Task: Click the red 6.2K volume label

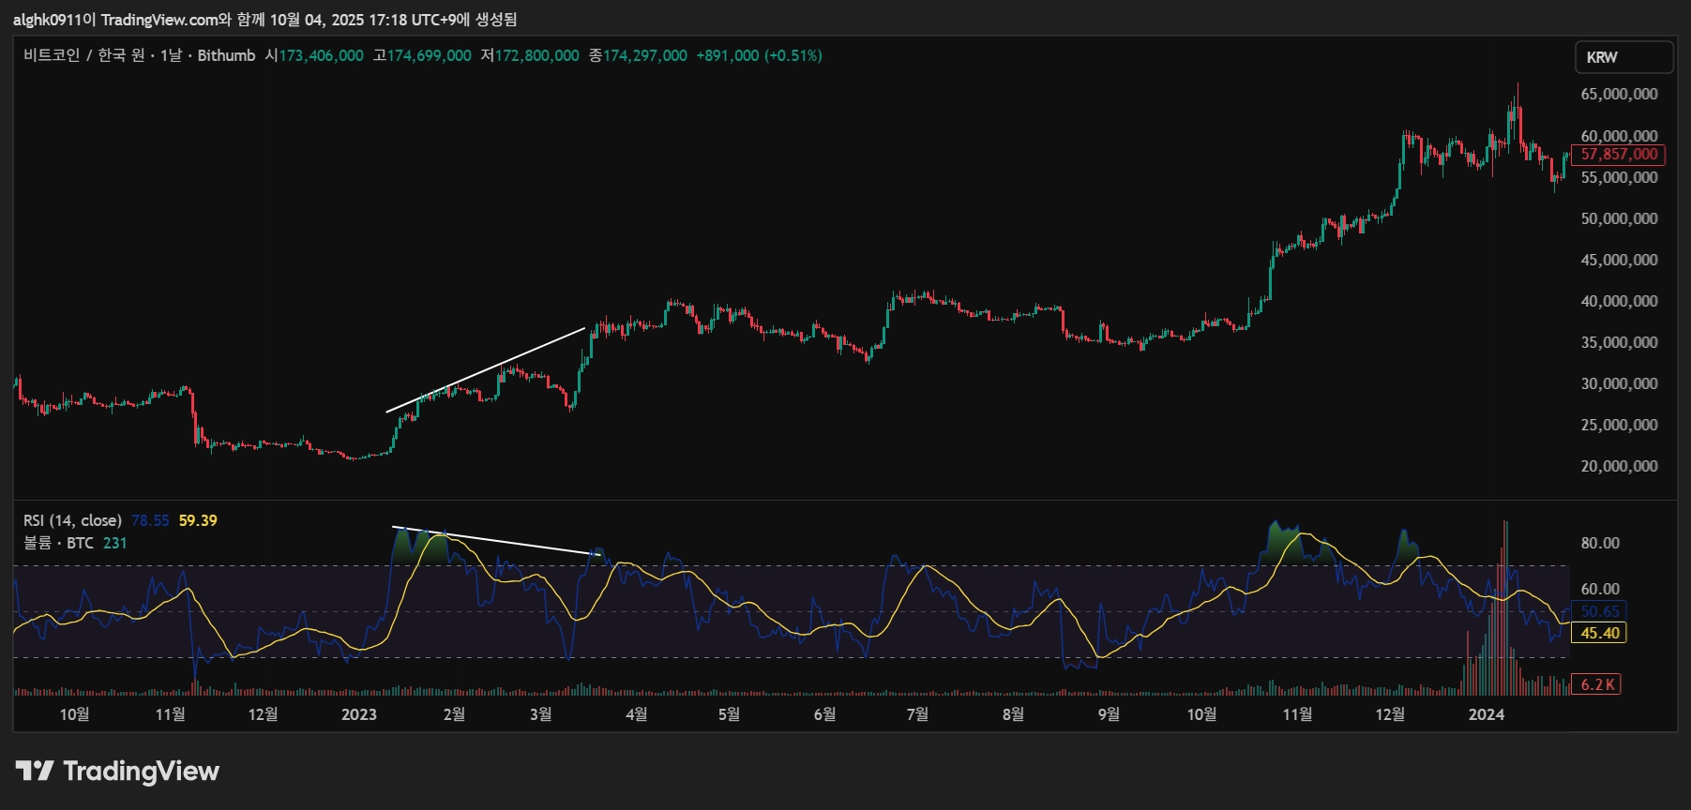Action: (x=1597, y=684)
